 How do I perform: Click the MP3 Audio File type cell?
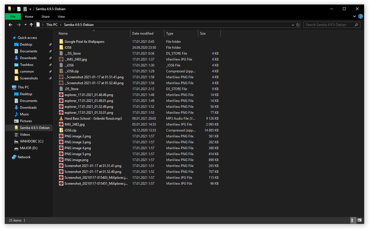[x=181, y=119]
